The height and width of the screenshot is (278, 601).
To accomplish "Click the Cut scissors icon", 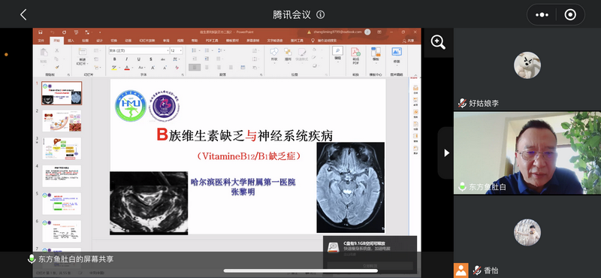I will [x=57, y=50].
